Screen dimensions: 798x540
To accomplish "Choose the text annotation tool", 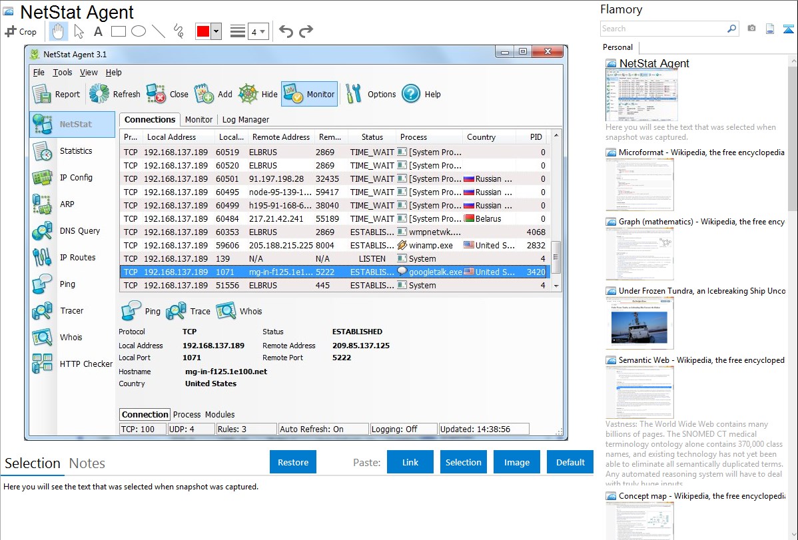I will point(98,31).
